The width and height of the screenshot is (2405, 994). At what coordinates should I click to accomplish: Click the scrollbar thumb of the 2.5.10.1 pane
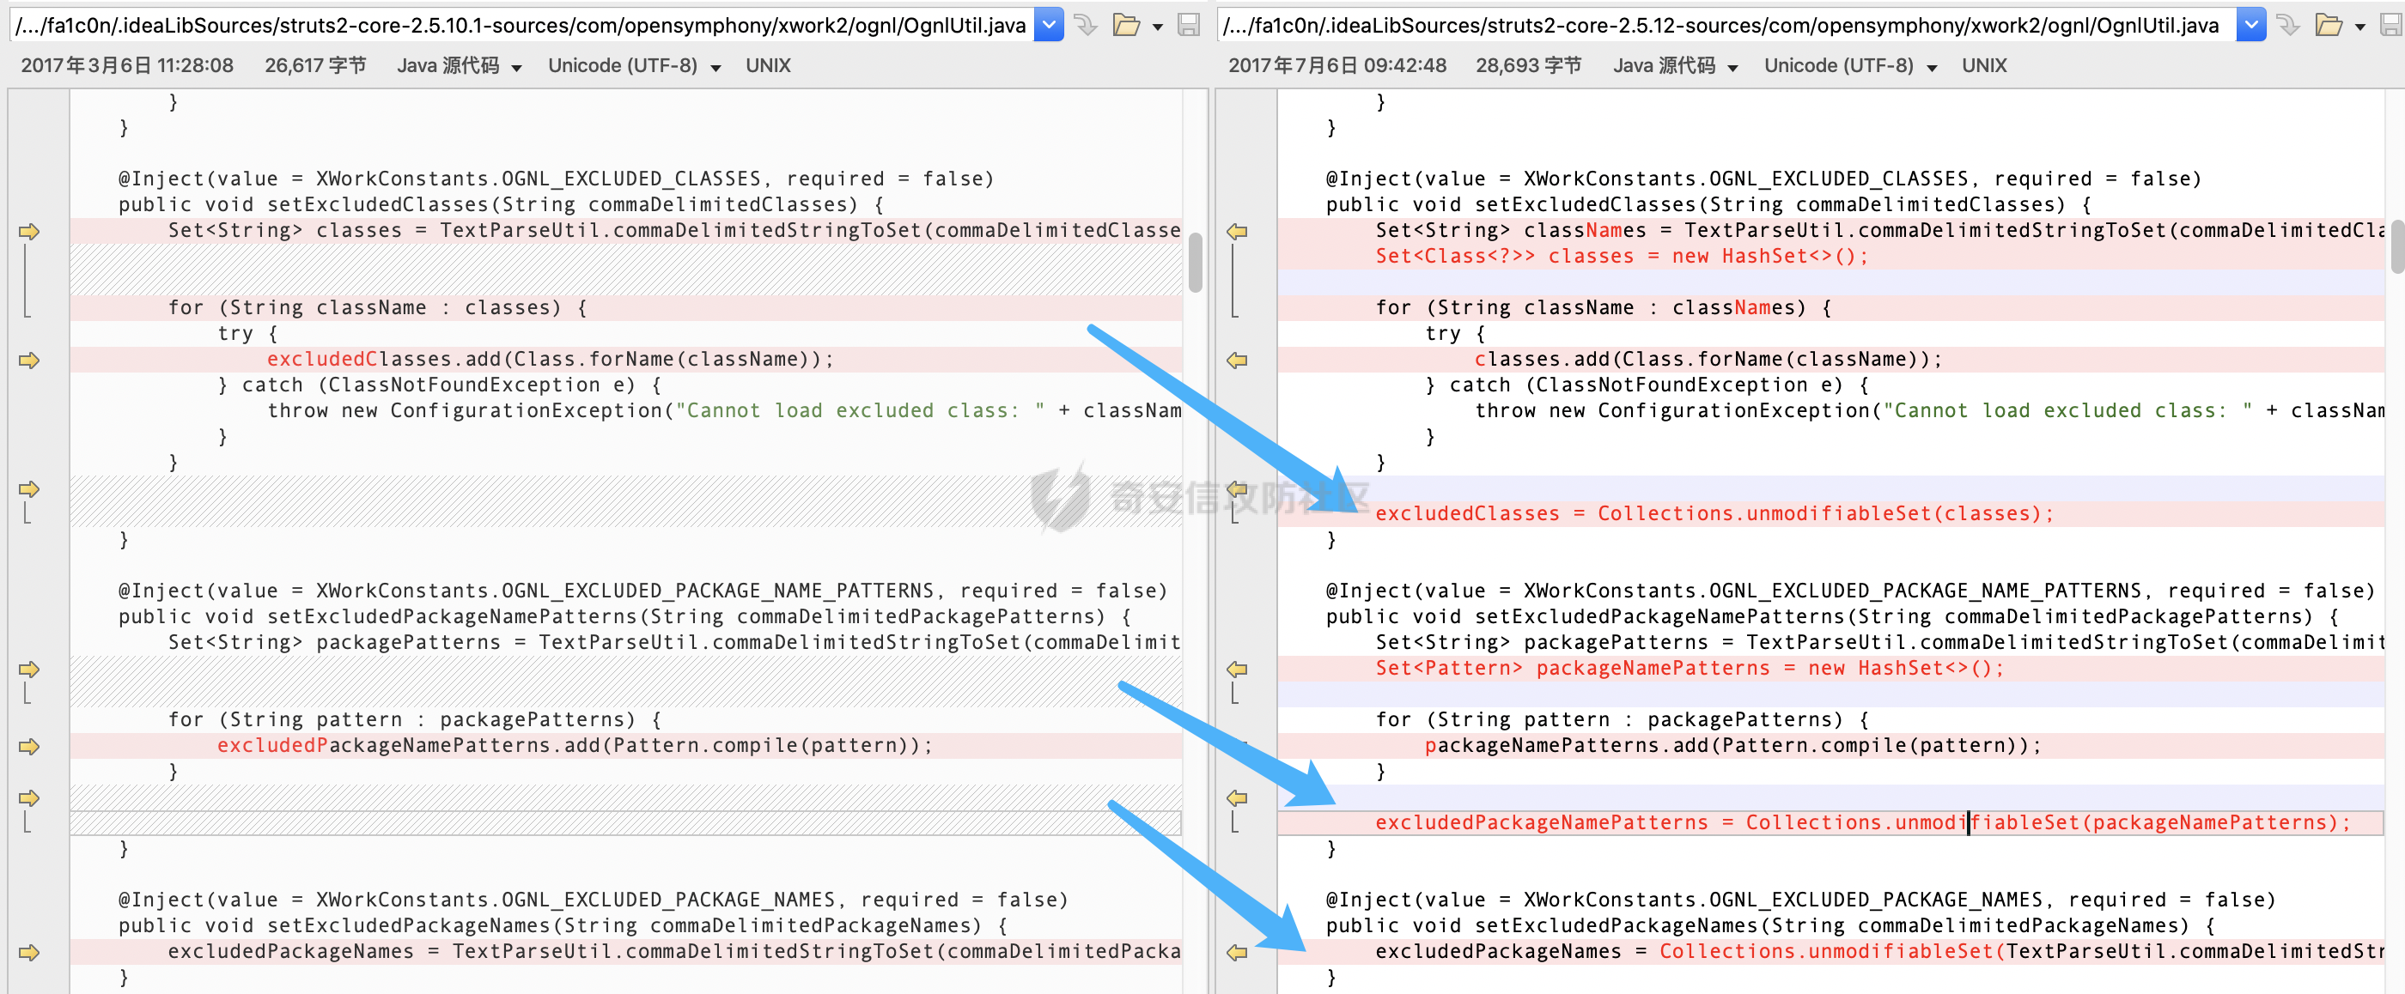pos(1194,264)
